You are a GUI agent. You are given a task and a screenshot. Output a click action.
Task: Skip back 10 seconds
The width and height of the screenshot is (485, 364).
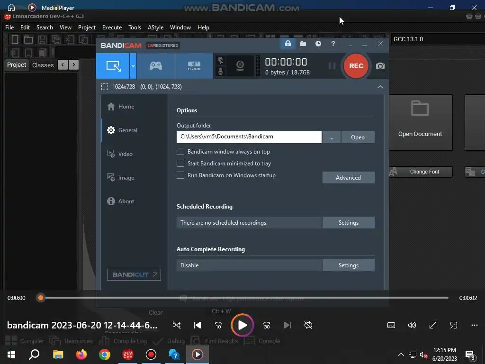tap(218, 325)
